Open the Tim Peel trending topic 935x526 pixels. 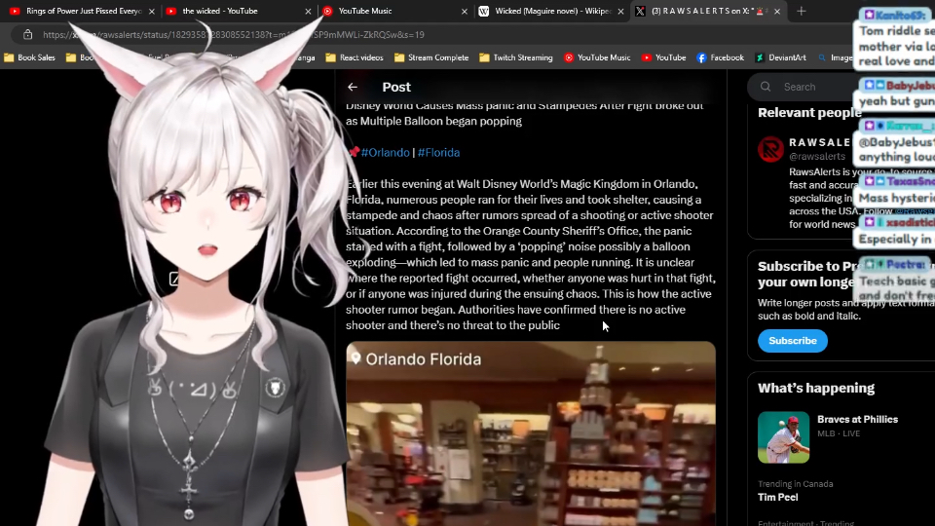(x=777, y=497)
